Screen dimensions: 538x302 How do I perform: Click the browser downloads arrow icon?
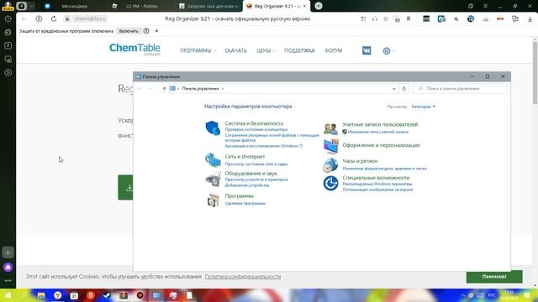tap(530, 19)
